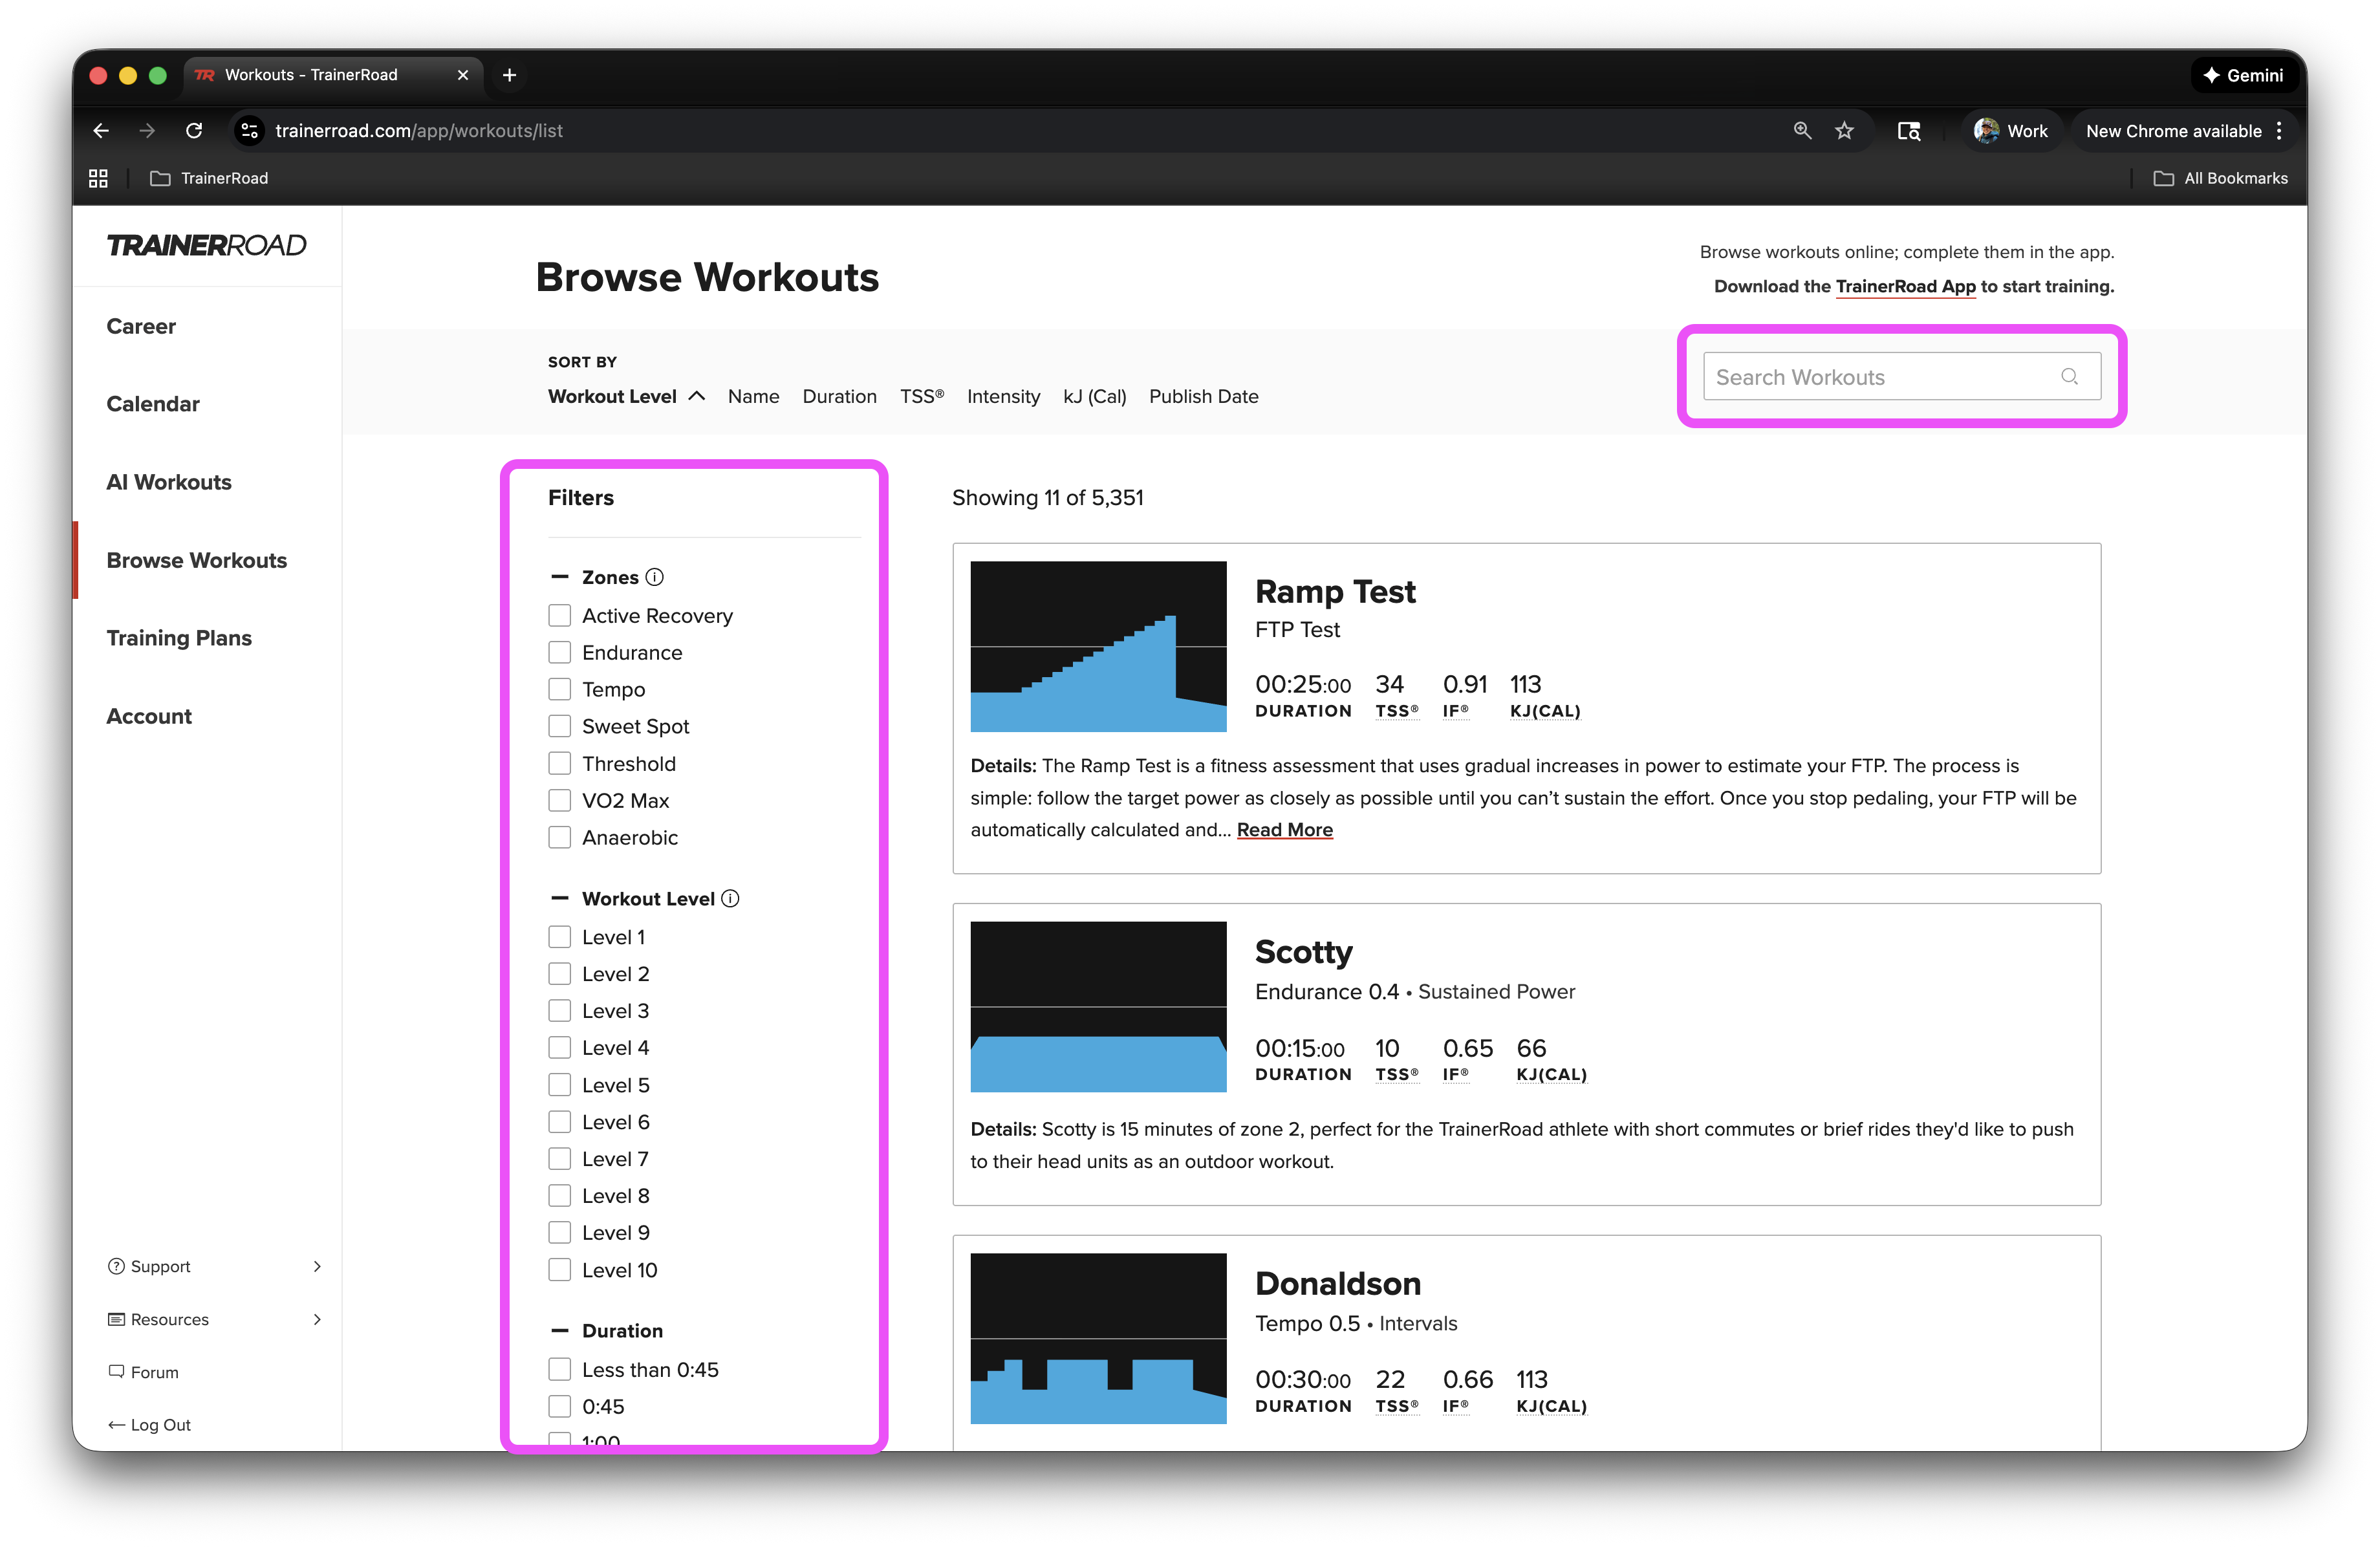Click the browser address bar URL
This screenshot has width=2380, height=1547.
419,131
